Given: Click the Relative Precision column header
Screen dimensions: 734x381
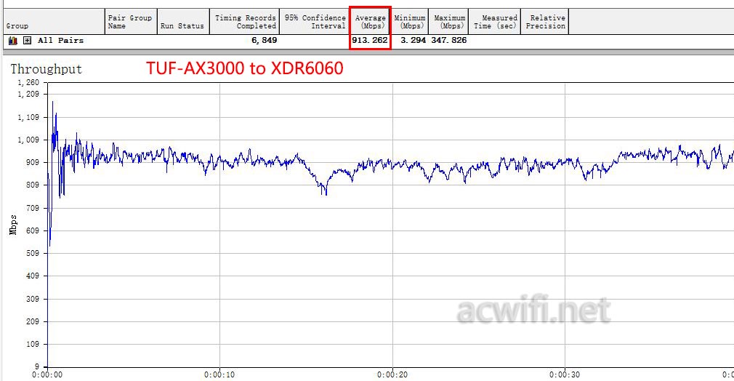Looking at the screenshot, I should (545, 22).
